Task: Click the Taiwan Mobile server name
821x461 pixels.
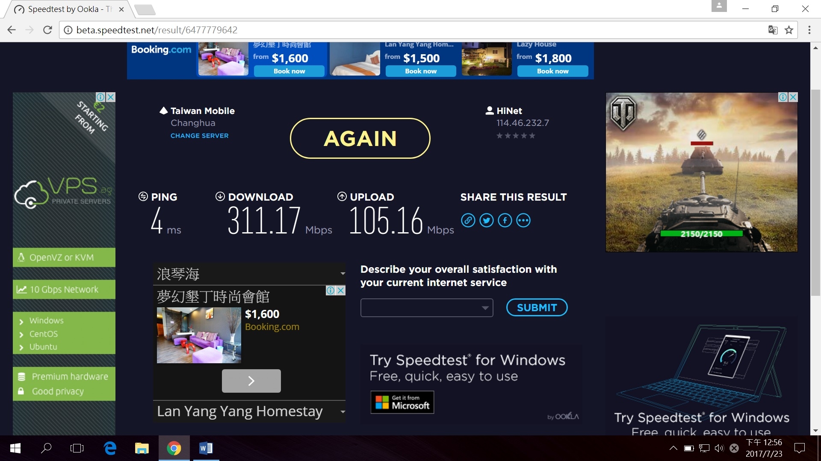Action: (x=203, y=111)
